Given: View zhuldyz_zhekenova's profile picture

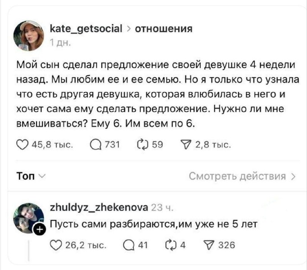Looking at the screenshot, I should (x=29, y=218).
